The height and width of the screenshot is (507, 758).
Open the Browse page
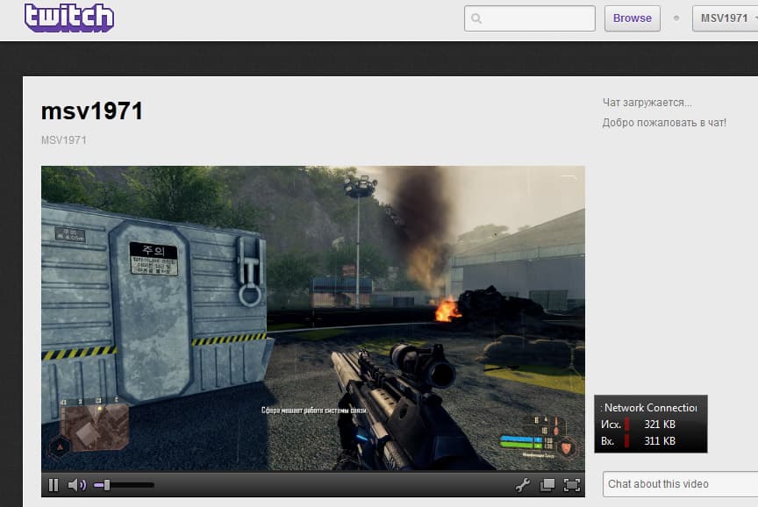pyautogui.click(x=632, y=18)
